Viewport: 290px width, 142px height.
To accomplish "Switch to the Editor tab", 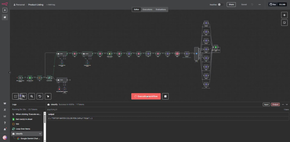I will pyautogui.click(x=137, y=10).
